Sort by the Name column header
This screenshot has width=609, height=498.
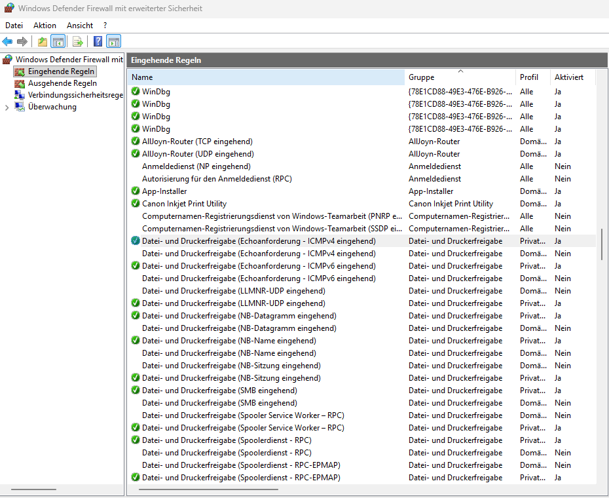[266, 77]
